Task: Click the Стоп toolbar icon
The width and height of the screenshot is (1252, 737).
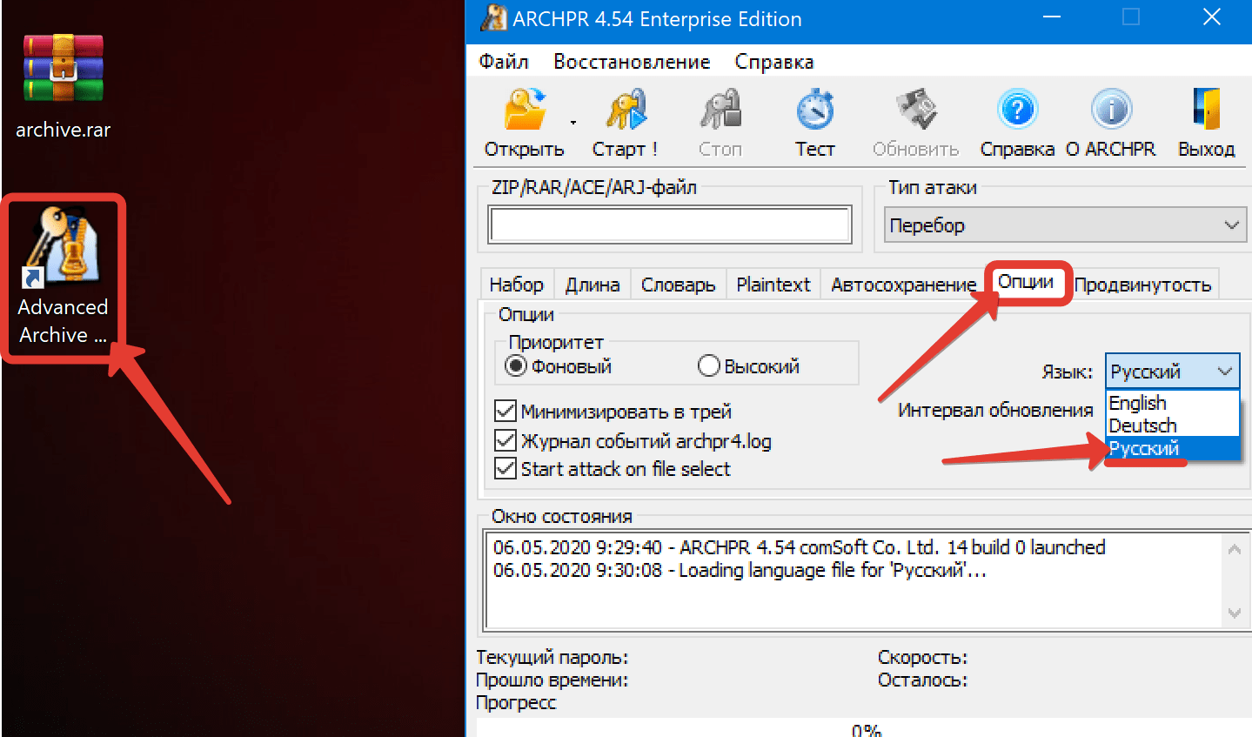Action: point(720,123)
